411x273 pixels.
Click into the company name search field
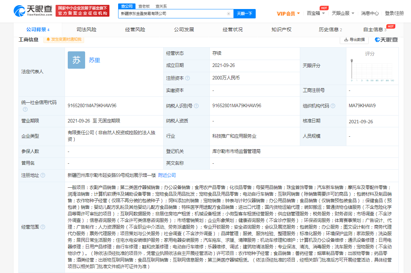click(172, 14)
